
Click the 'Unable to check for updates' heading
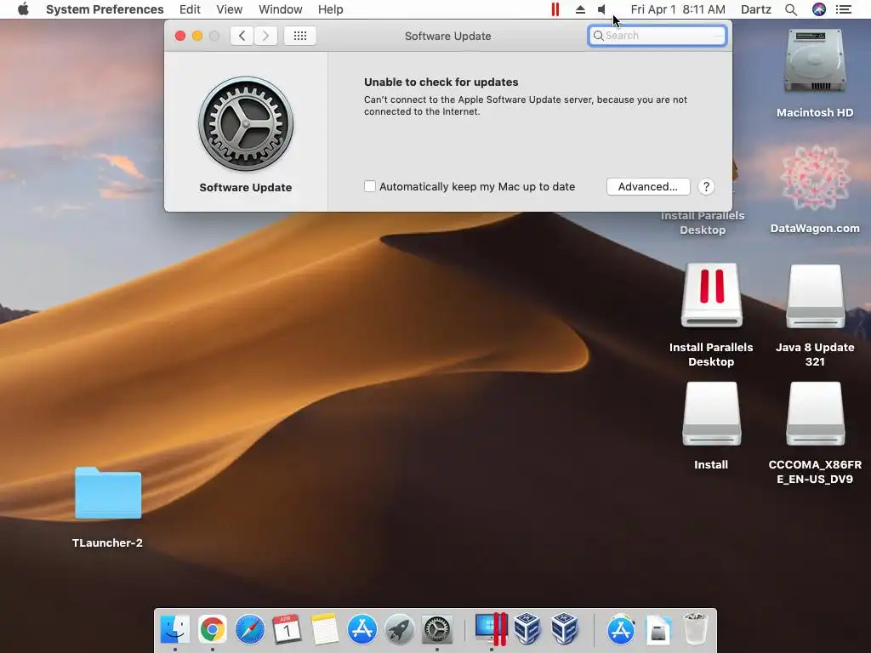441,82
